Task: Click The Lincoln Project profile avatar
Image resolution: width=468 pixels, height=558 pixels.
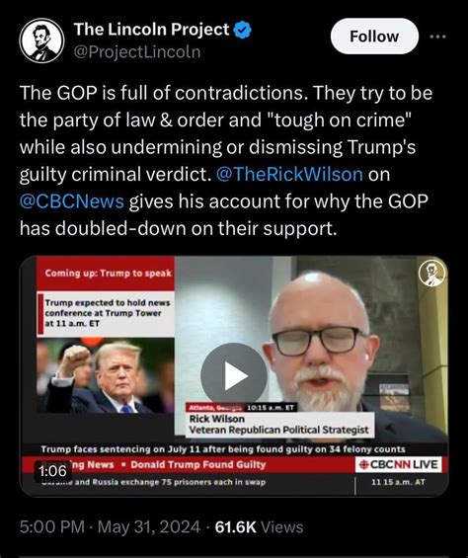Action: pos(41,40)
